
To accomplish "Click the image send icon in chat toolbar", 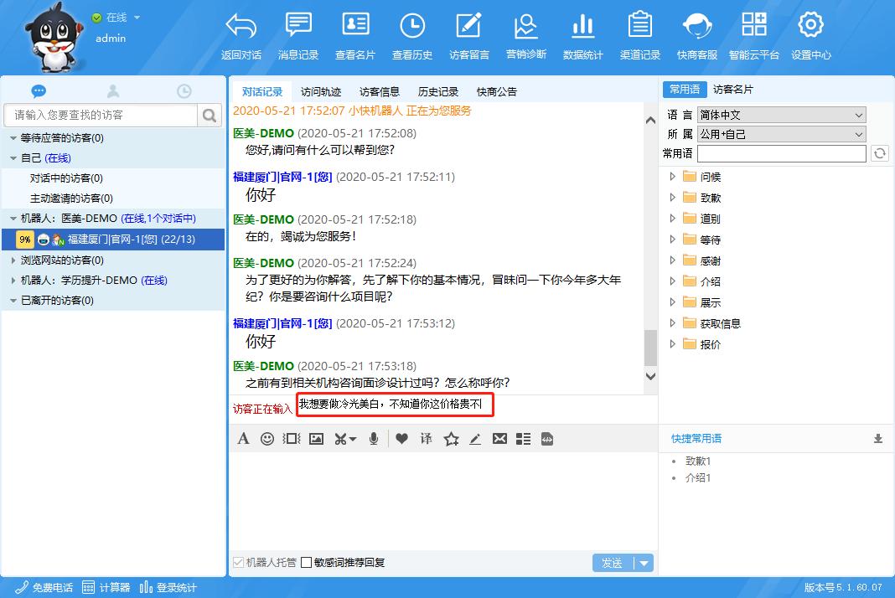I will pos(316,438).
